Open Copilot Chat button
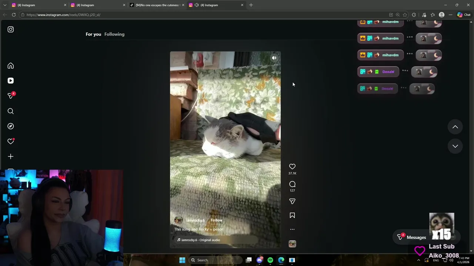Image resolution: width=474 pixels, height=266 pixels. 464,15
